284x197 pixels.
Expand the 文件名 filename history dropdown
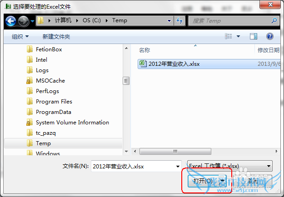pos(178,166)
